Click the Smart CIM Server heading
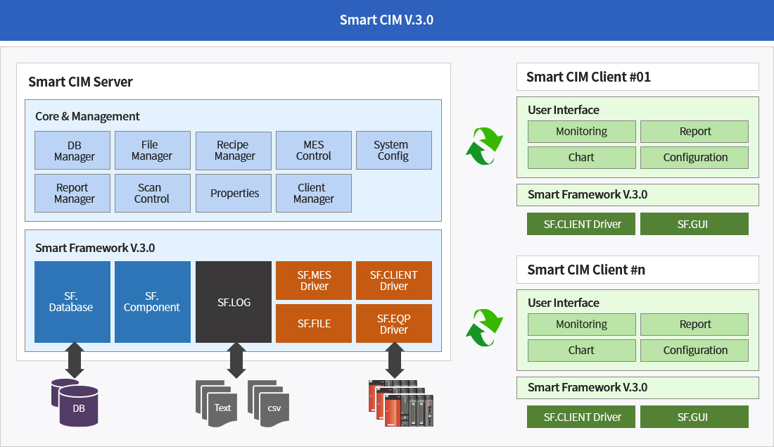 [x=80, y=82]
